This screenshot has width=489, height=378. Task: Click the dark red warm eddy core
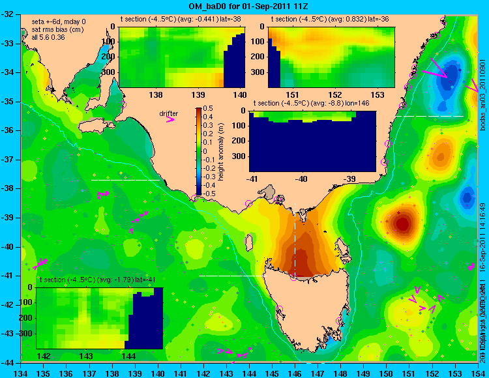pyautogui.click(x=402, y=224)
